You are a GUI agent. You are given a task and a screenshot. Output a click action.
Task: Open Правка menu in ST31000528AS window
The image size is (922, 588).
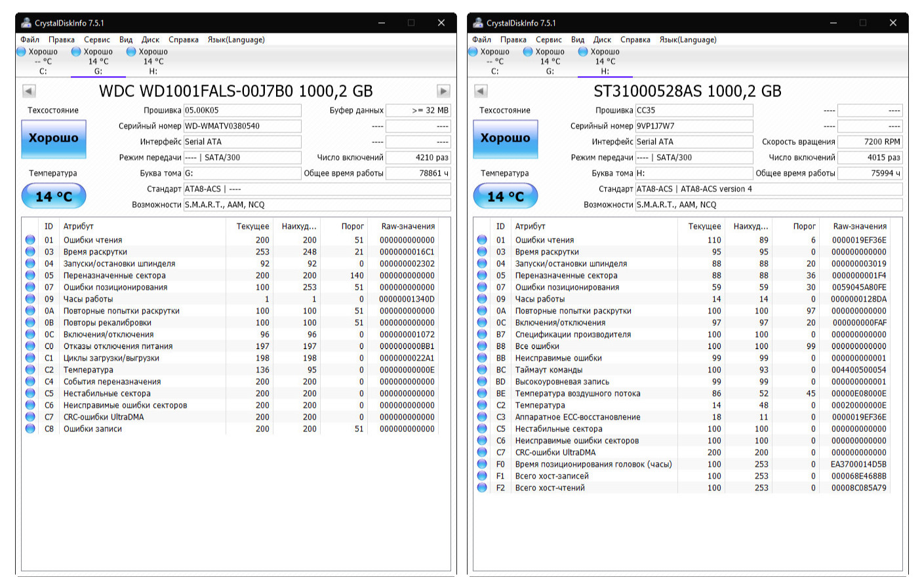(x=513, y=40)
